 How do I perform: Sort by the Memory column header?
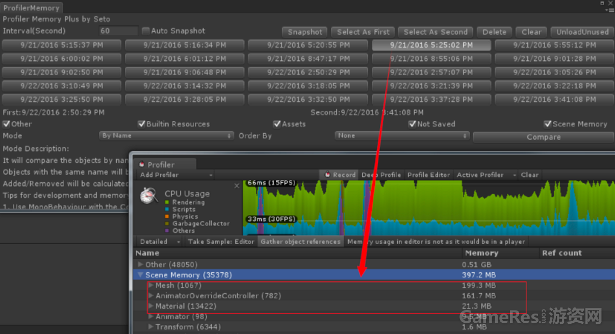click(x=500, y=253)
